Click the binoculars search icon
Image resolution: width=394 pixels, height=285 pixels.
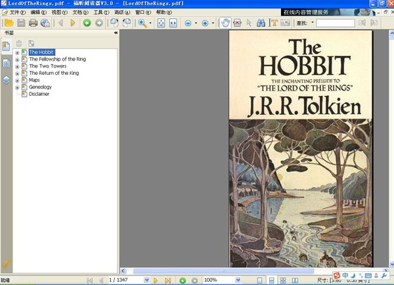pyautogui.click(x=260, y=23)
